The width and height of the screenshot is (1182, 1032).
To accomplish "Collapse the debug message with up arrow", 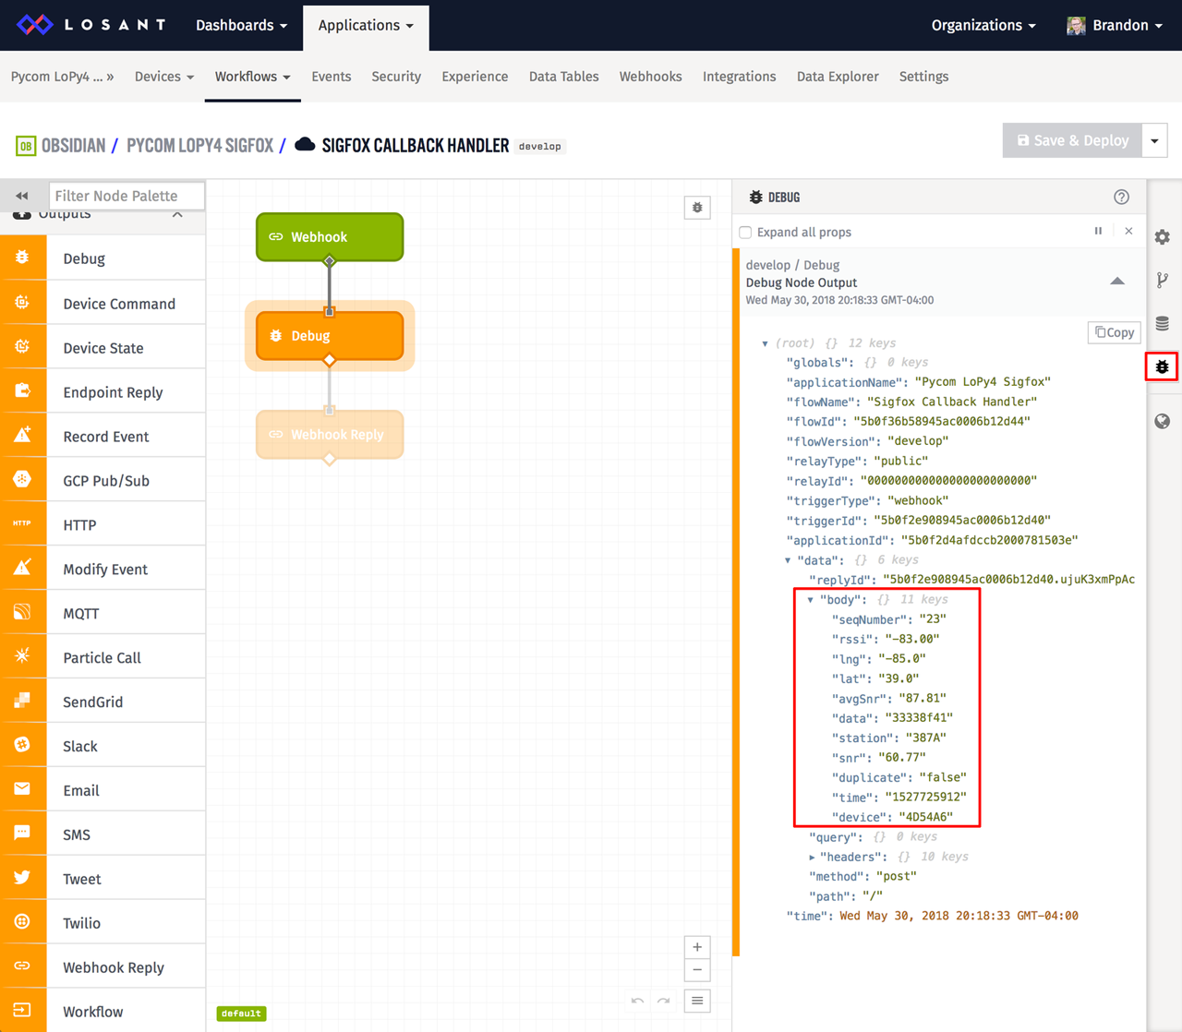I will tap(1117, 281).
